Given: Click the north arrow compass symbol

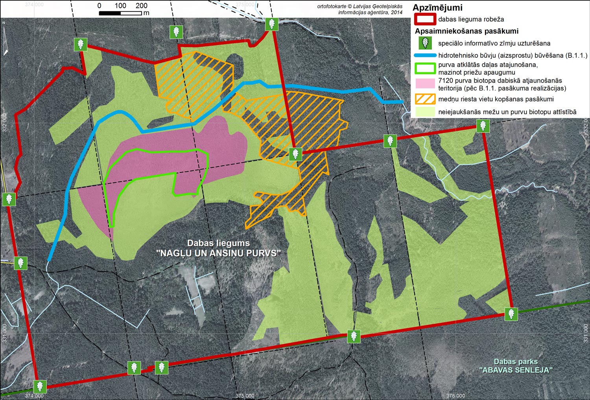Looking at the screenshot, I should [x=5, y=39].
